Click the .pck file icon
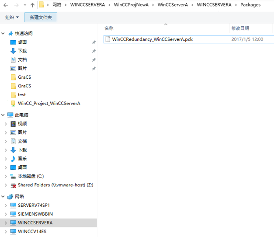Image resolution: width=274 pixels, height=237 pixels. (x=108, y=39)
